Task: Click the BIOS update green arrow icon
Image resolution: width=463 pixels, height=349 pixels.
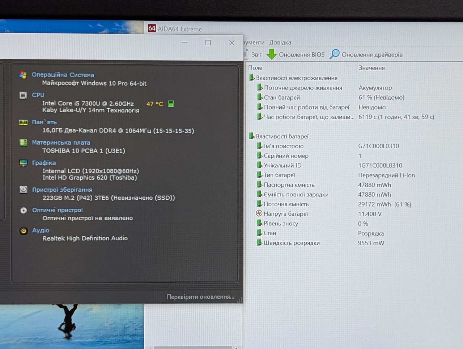Action: 272,54
